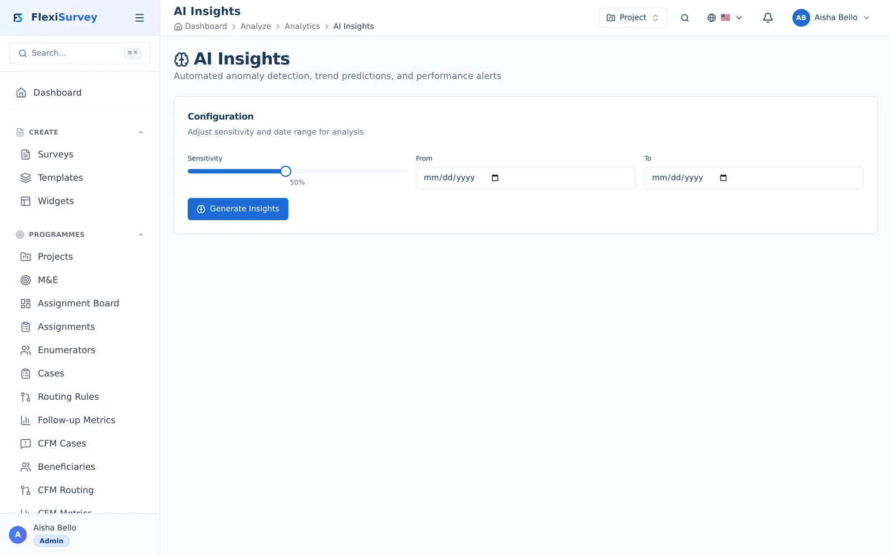Focus the sidebar Search field
The width and height of the screenshot is (891, 556).
(80, 53)
